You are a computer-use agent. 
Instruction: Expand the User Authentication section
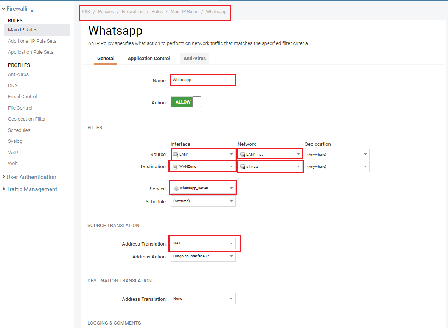(x=31, y=177)
